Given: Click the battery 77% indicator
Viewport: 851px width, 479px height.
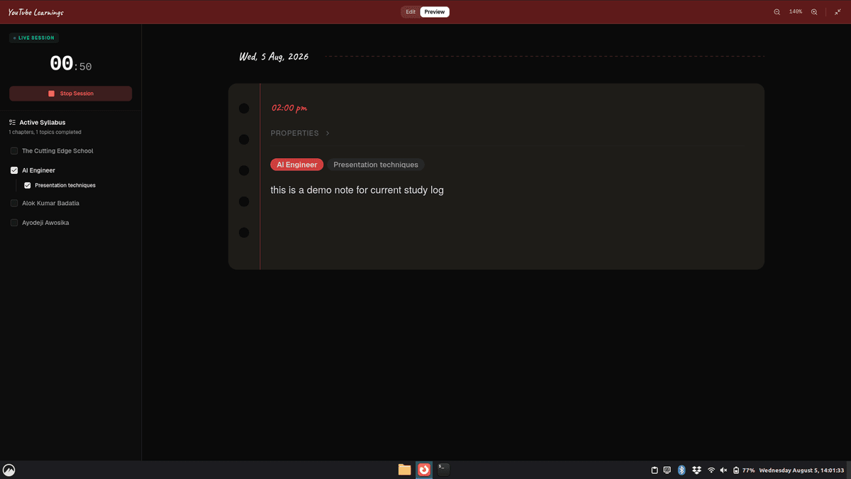Looking at the screenshot, I should 743,470.
